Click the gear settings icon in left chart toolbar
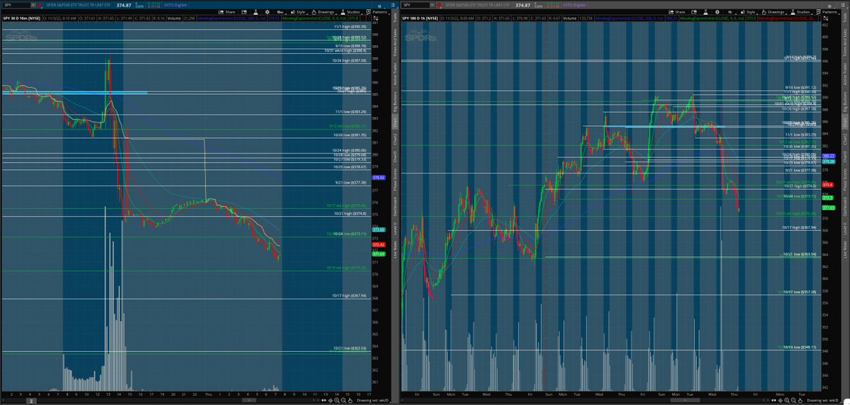This screenshot has width=850, height=405. [267, 12]
